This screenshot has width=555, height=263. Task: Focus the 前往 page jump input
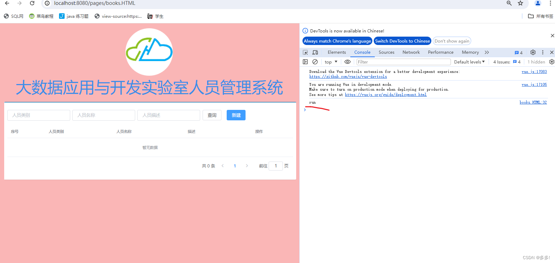(276, 166)
